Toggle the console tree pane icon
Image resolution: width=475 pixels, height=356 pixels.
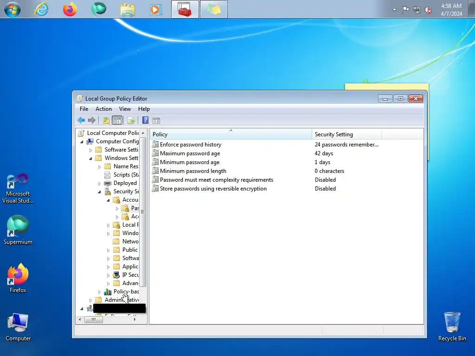click(117, 121)
